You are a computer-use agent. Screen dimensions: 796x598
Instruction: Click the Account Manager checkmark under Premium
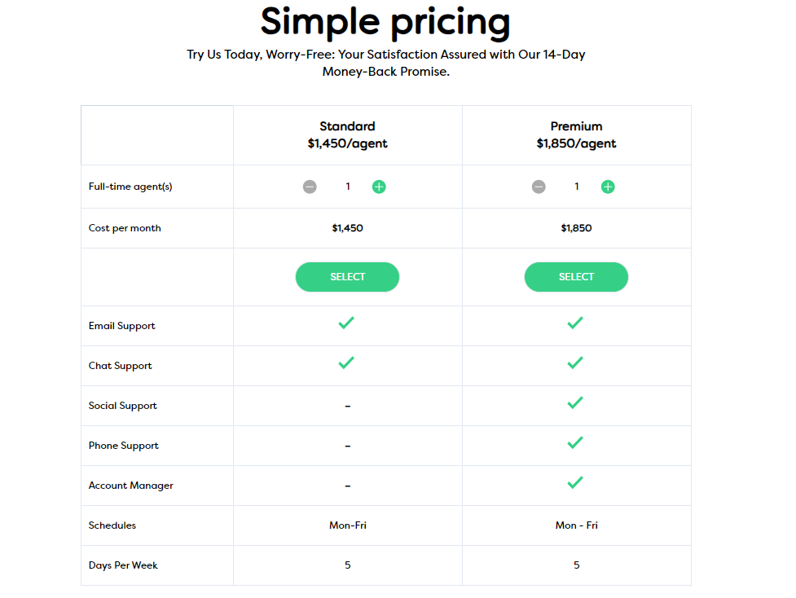click(576, 482)
